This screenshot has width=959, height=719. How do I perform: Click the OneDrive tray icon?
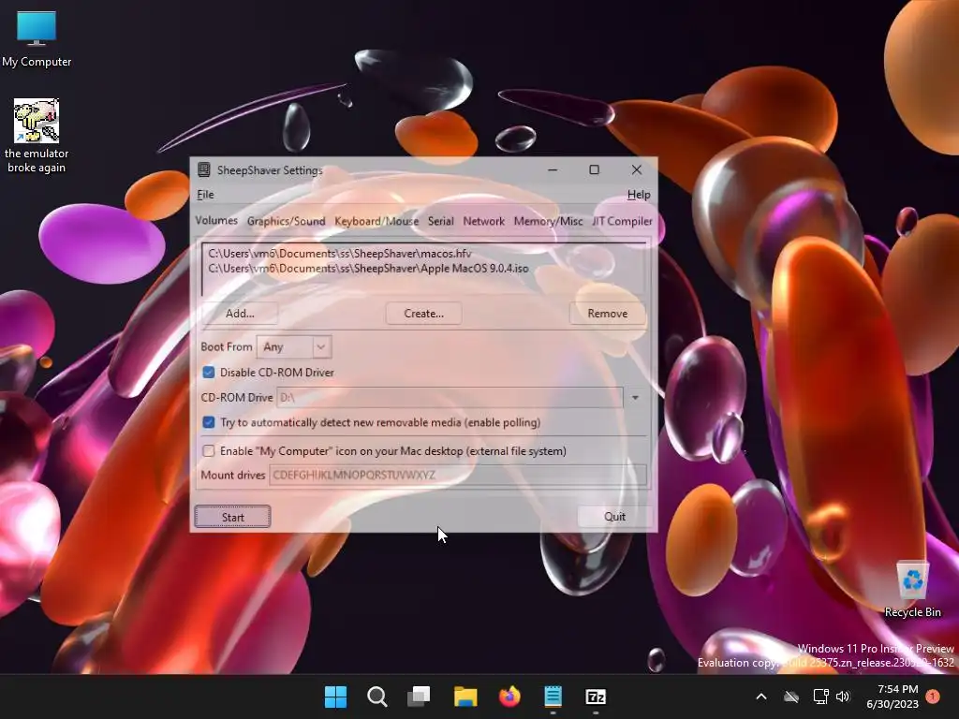tap(791, 697)
